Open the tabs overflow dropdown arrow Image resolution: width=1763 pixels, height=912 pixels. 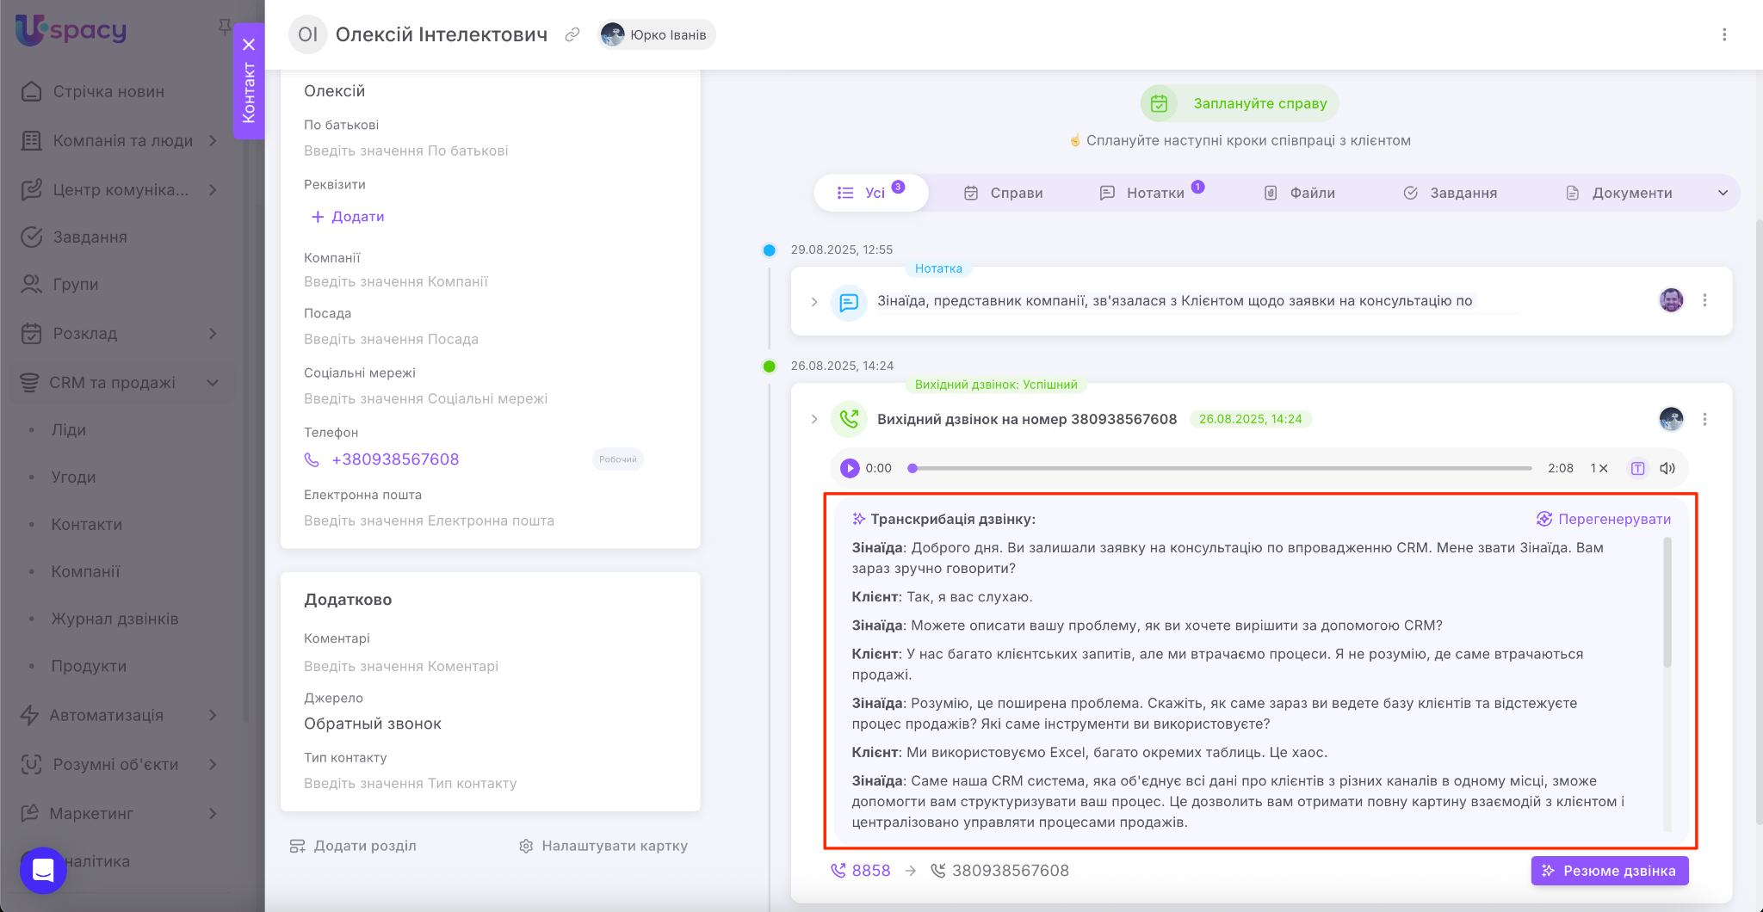(1723, 193)
